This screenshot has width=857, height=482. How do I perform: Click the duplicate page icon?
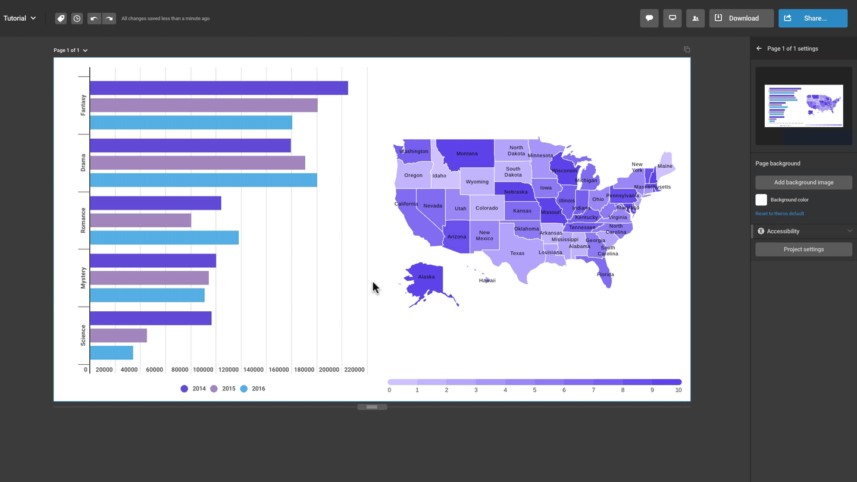pos(687,49)
